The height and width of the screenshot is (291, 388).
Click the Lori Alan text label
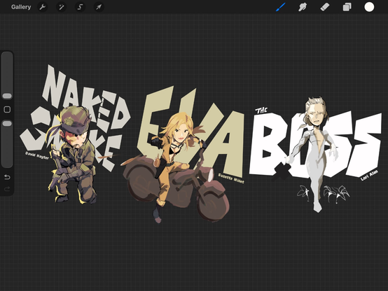[369, 176]
